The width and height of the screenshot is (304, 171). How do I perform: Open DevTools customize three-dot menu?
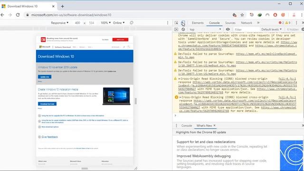tap(296, 23)
